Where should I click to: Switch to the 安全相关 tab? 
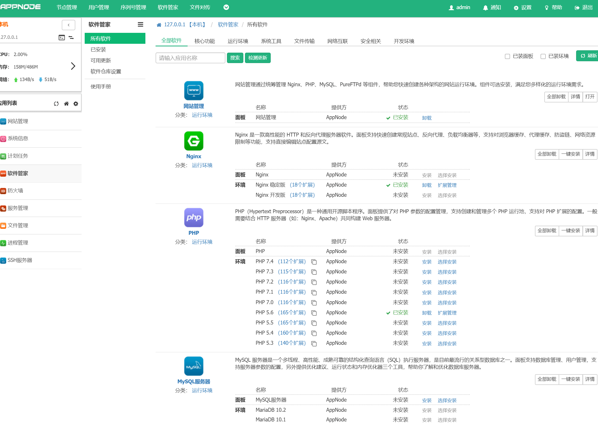coord(371,41)
